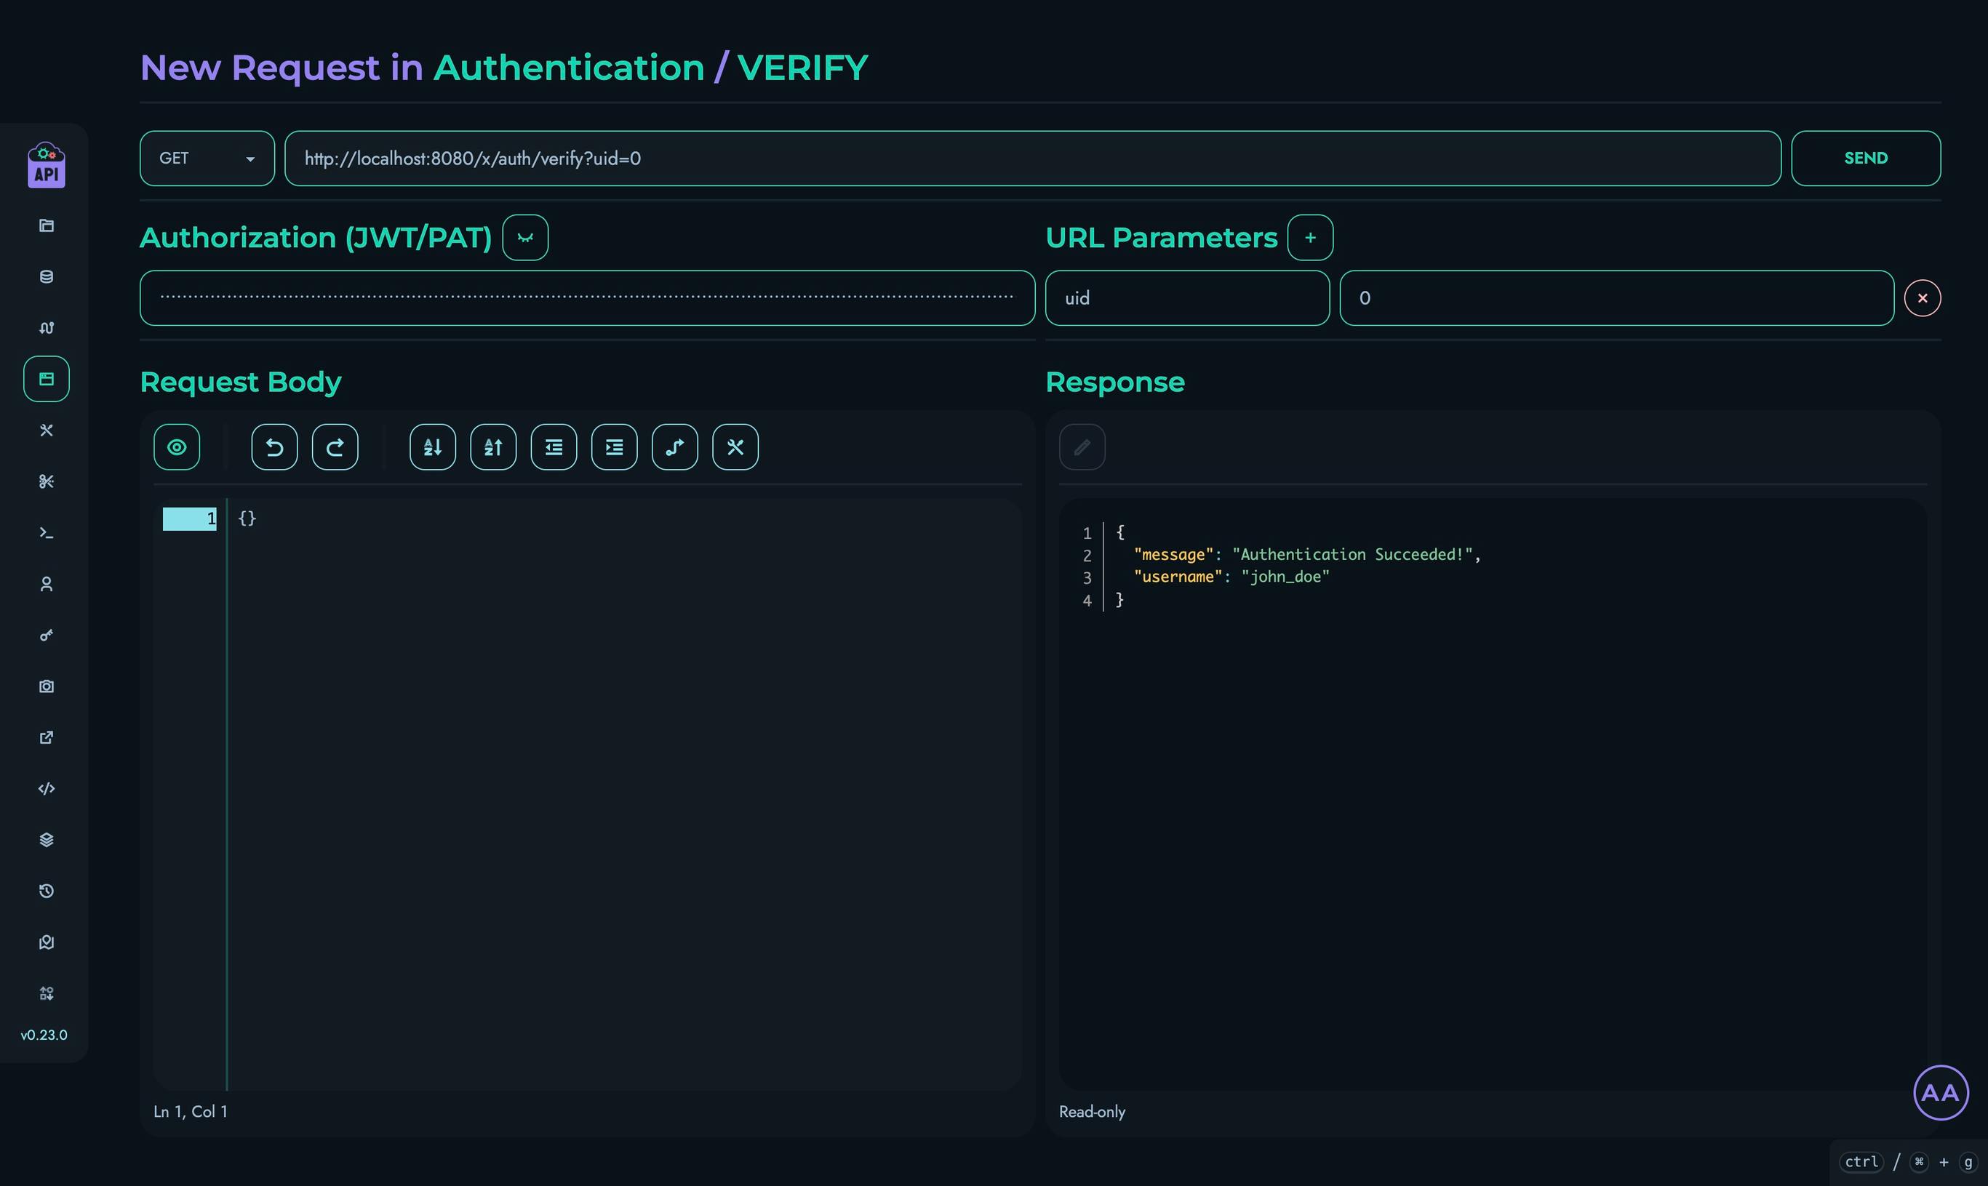Open the shapes import-export icon in sidebar
The height and width of the screenshot is (1186, 1988).
[x=47, y=993]
